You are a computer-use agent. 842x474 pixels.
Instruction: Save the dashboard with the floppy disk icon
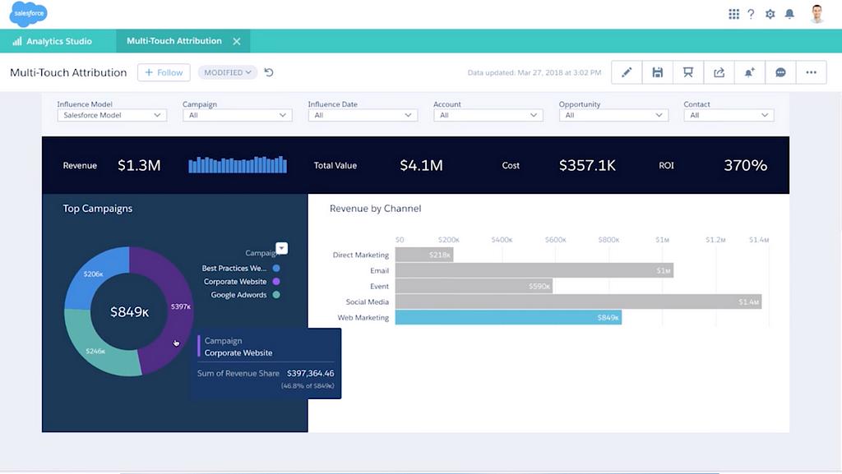pyautogui.click(x=657, y=72)
